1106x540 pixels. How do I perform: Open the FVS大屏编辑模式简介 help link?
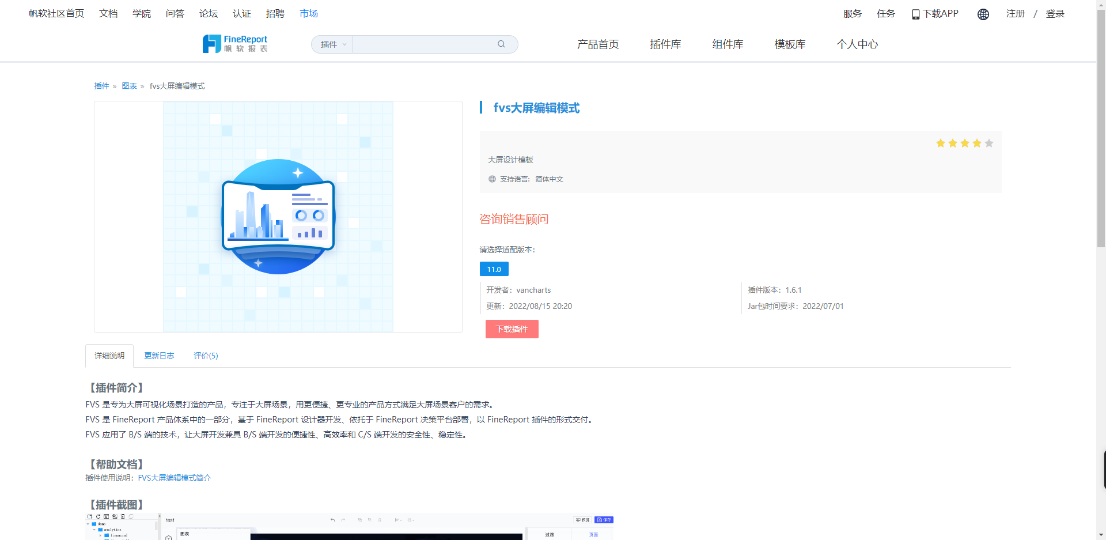(175, 478)
